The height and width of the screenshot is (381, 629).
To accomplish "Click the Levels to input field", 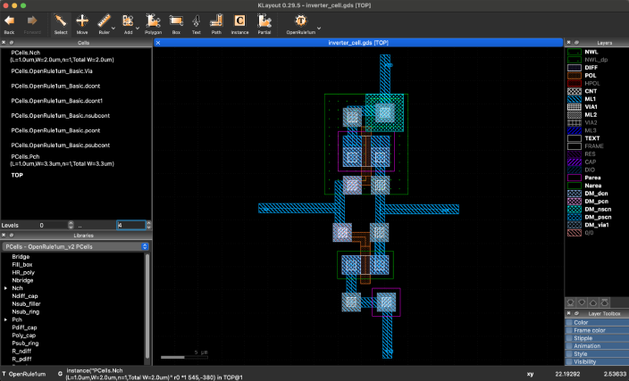I will [130, 225].
